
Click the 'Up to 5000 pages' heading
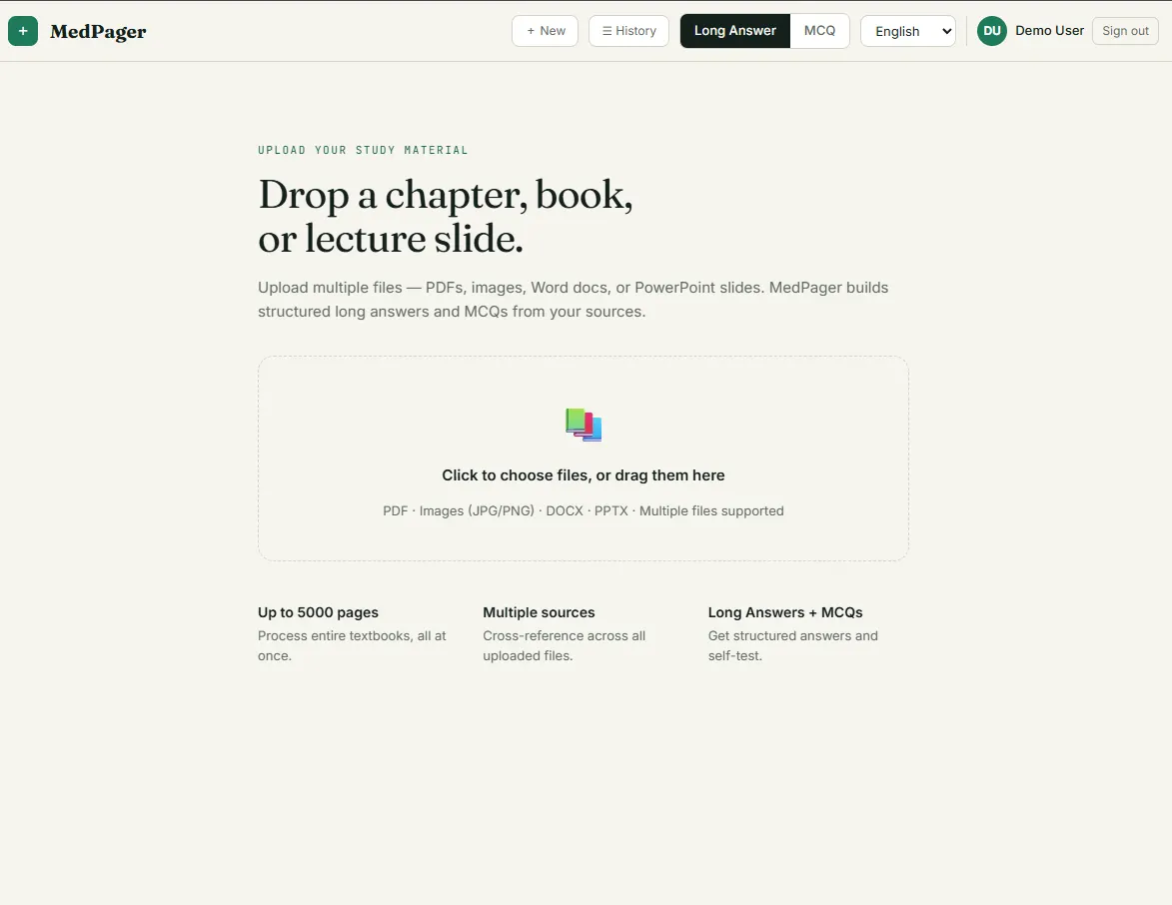pos(319,612)
